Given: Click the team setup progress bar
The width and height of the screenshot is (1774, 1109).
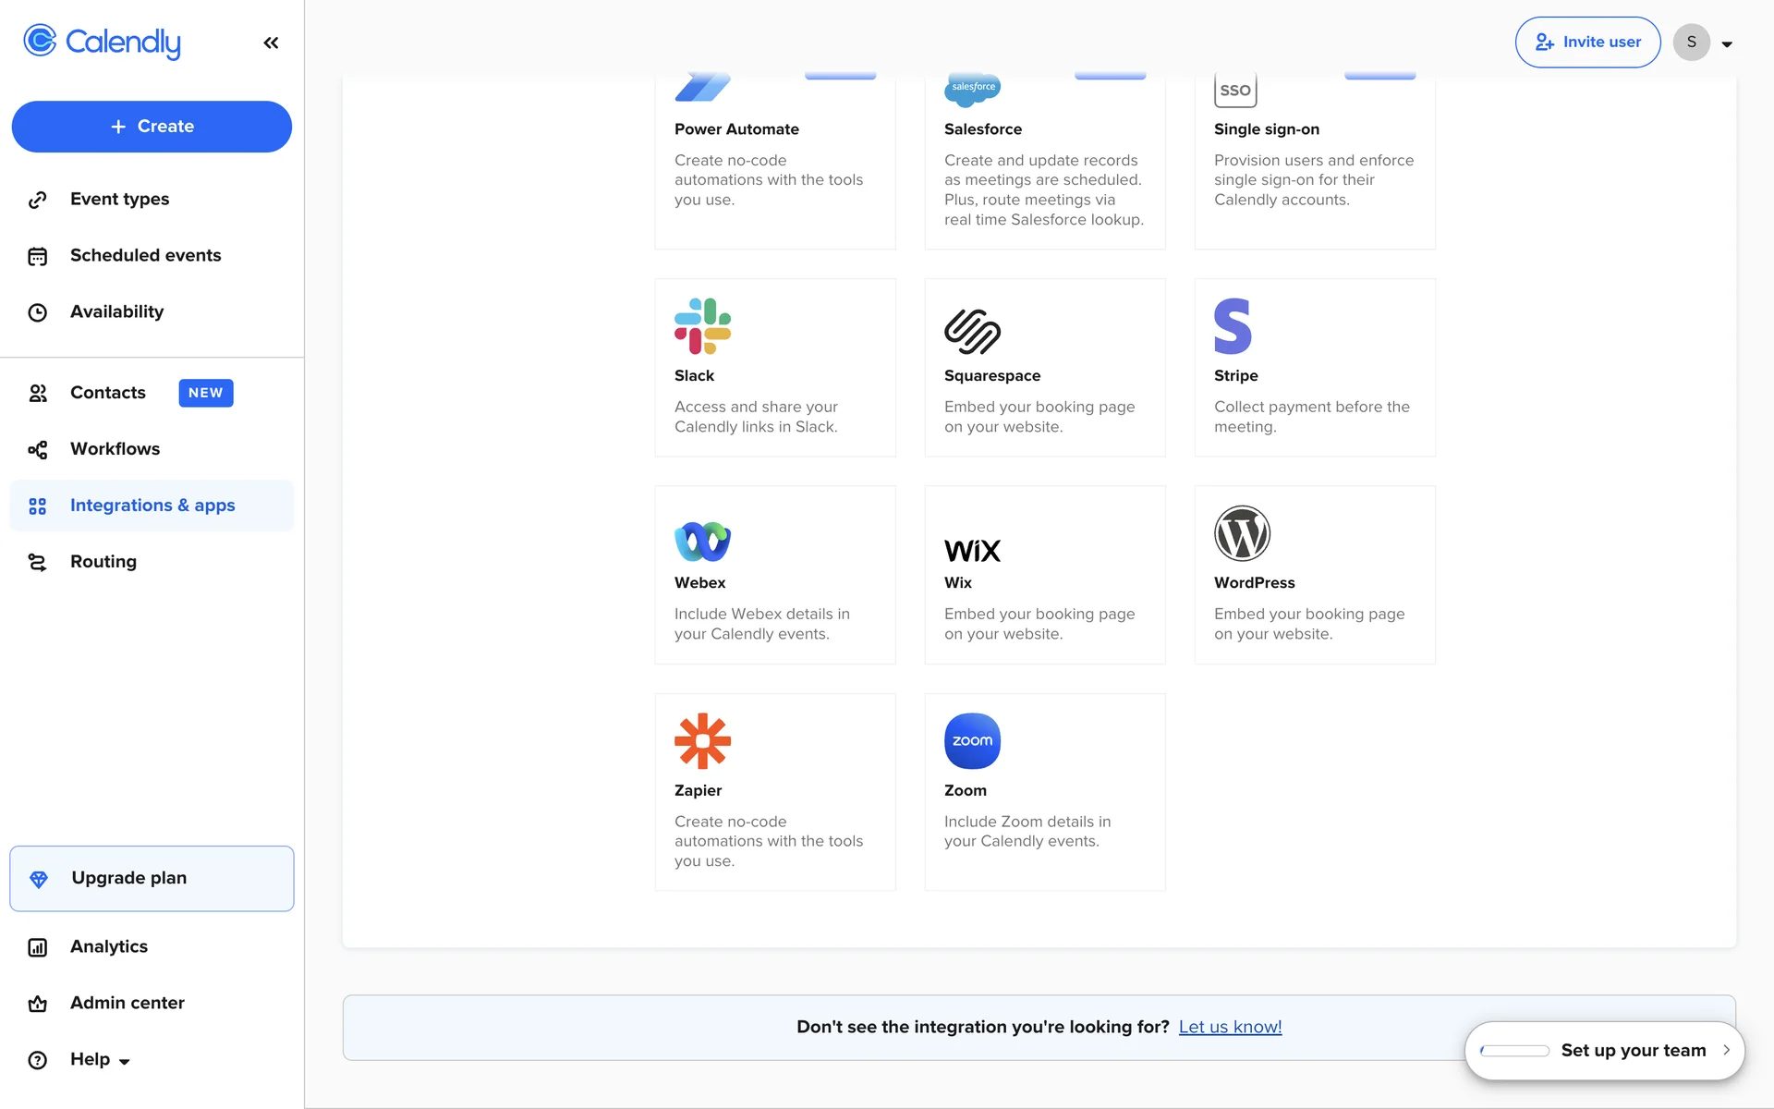Looking at the screenshot, I should pos(1514,1051).
